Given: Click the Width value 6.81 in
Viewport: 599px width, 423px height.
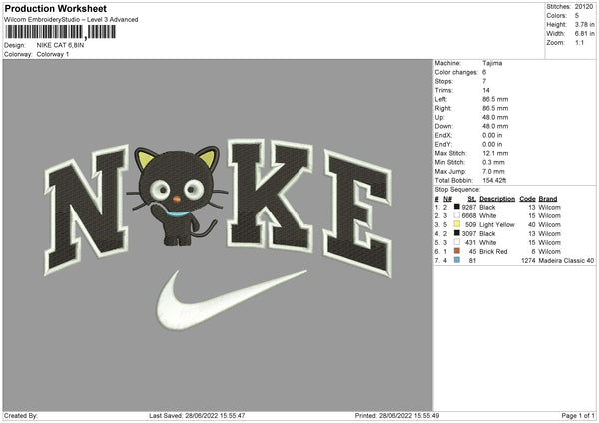Looking at the screenshot, I should click(x=584, y=34).
